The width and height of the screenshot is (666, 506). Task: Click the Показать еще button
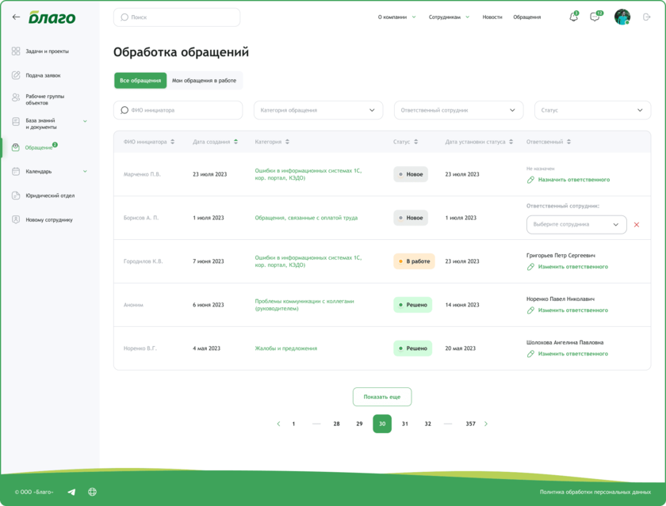(382, 397)
